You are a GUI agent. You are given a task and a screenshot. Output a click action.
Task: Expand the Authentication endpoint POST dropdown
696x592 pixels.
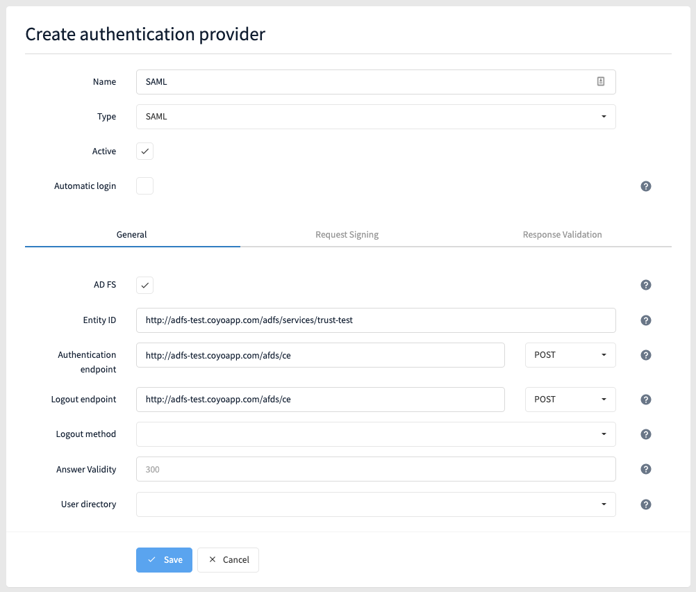click(x=570, y=355)
